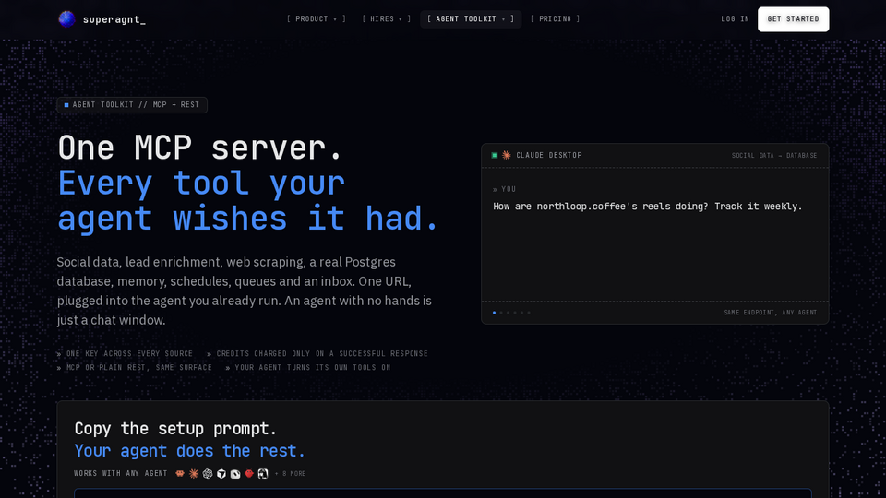Viewport: 886px width, 498px height.
Task: Go to the PRICING page
Action: [x=555, y=19]
